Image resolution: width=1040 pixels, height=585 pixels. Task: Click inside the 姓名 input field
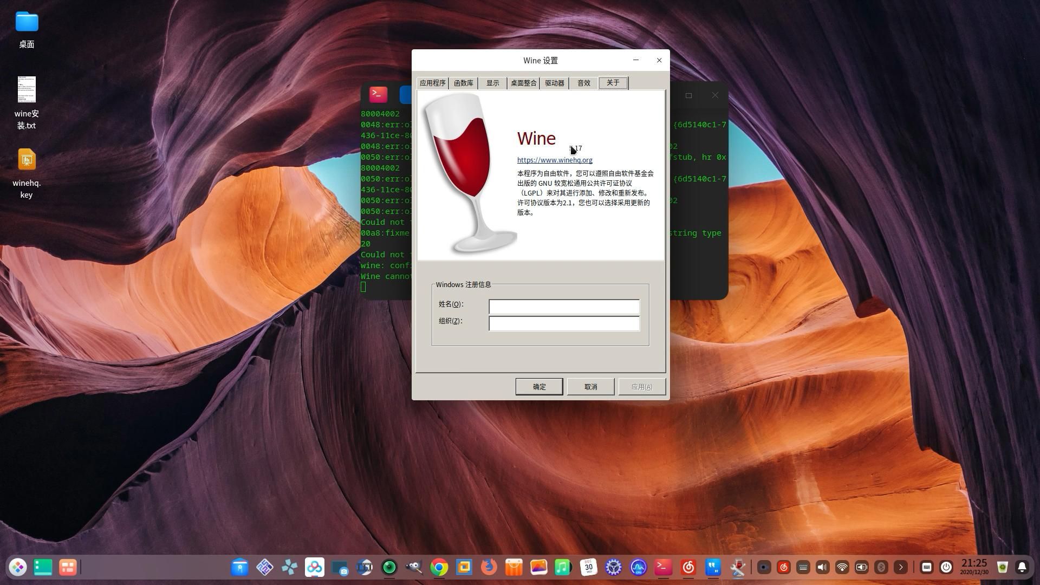tap(564, 307)
